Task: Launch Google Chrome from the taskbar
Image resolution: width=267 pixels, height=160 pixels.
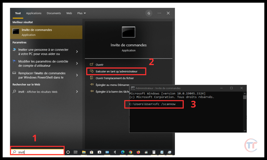Action: coord(131,152)
